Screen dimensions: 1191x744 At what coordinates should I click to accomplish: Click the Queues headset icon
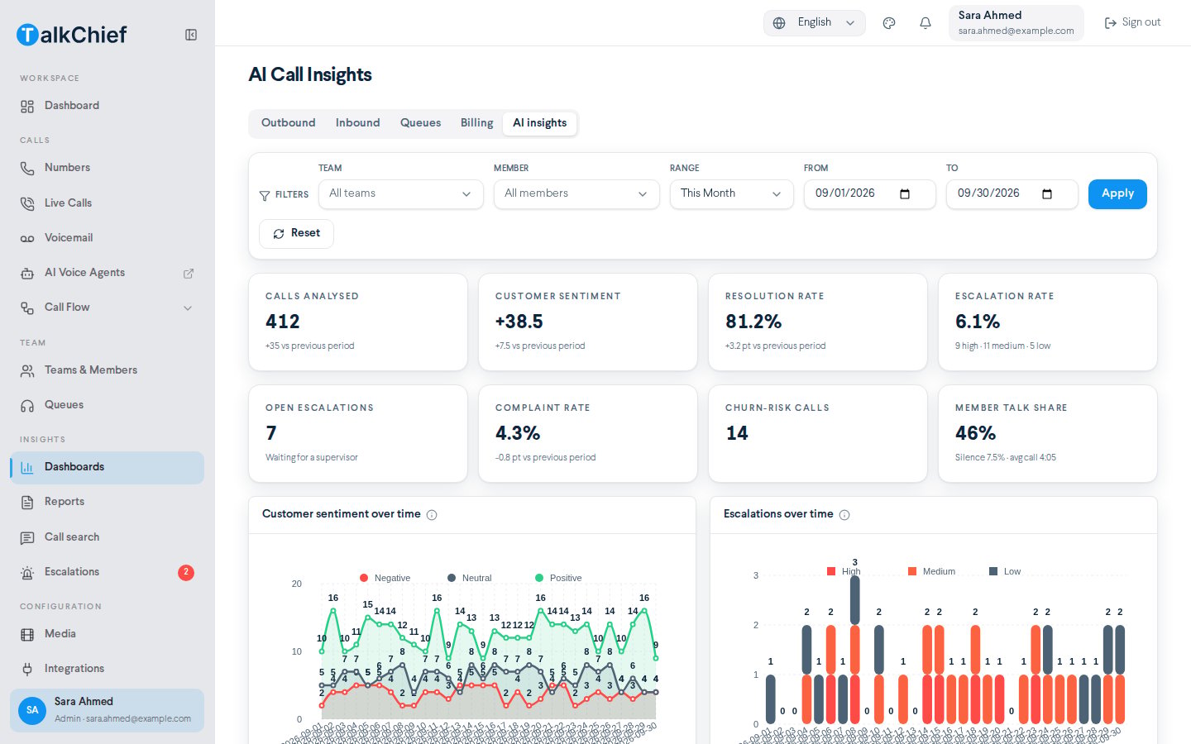[x=27, y=406]
